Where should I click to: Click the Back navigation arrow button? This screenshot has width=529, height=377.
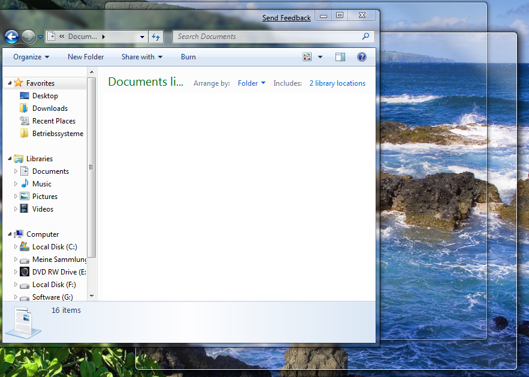pos(11,37)
